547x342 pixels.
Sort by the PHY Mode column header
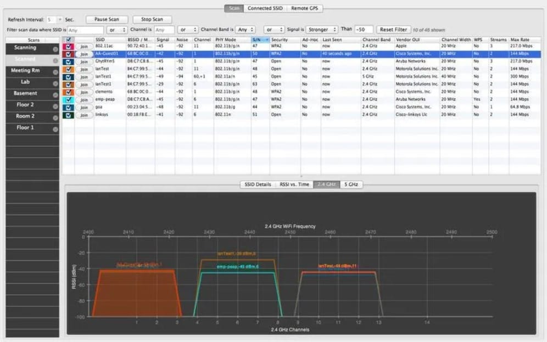click(232, 40)
